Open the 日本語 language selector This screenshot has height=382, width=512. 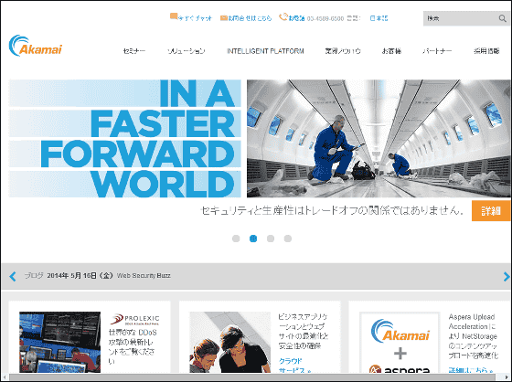click(379, 18)
